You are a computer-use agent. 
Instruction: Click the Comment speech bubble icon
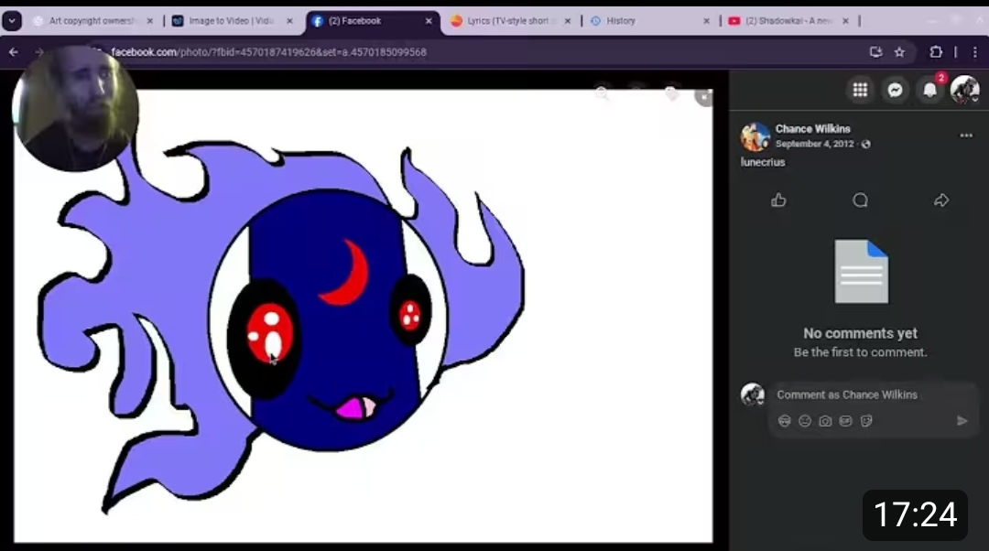(x=860, y=200)
